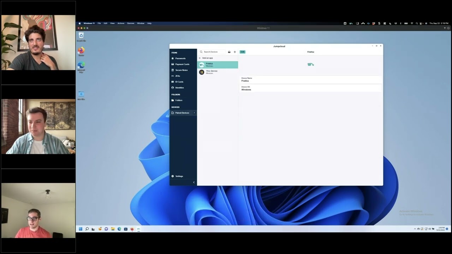Open Microsoft Edge from the taskbar
The image size is (452, 254).
119,229
